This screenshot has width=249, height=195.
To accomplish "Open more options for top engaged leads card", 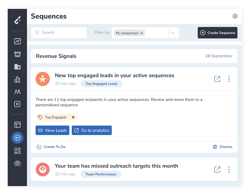I will click(x=229, y=79).
